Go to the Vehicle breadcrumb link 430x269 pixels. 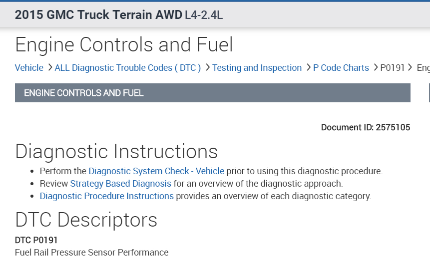point(29,68)
